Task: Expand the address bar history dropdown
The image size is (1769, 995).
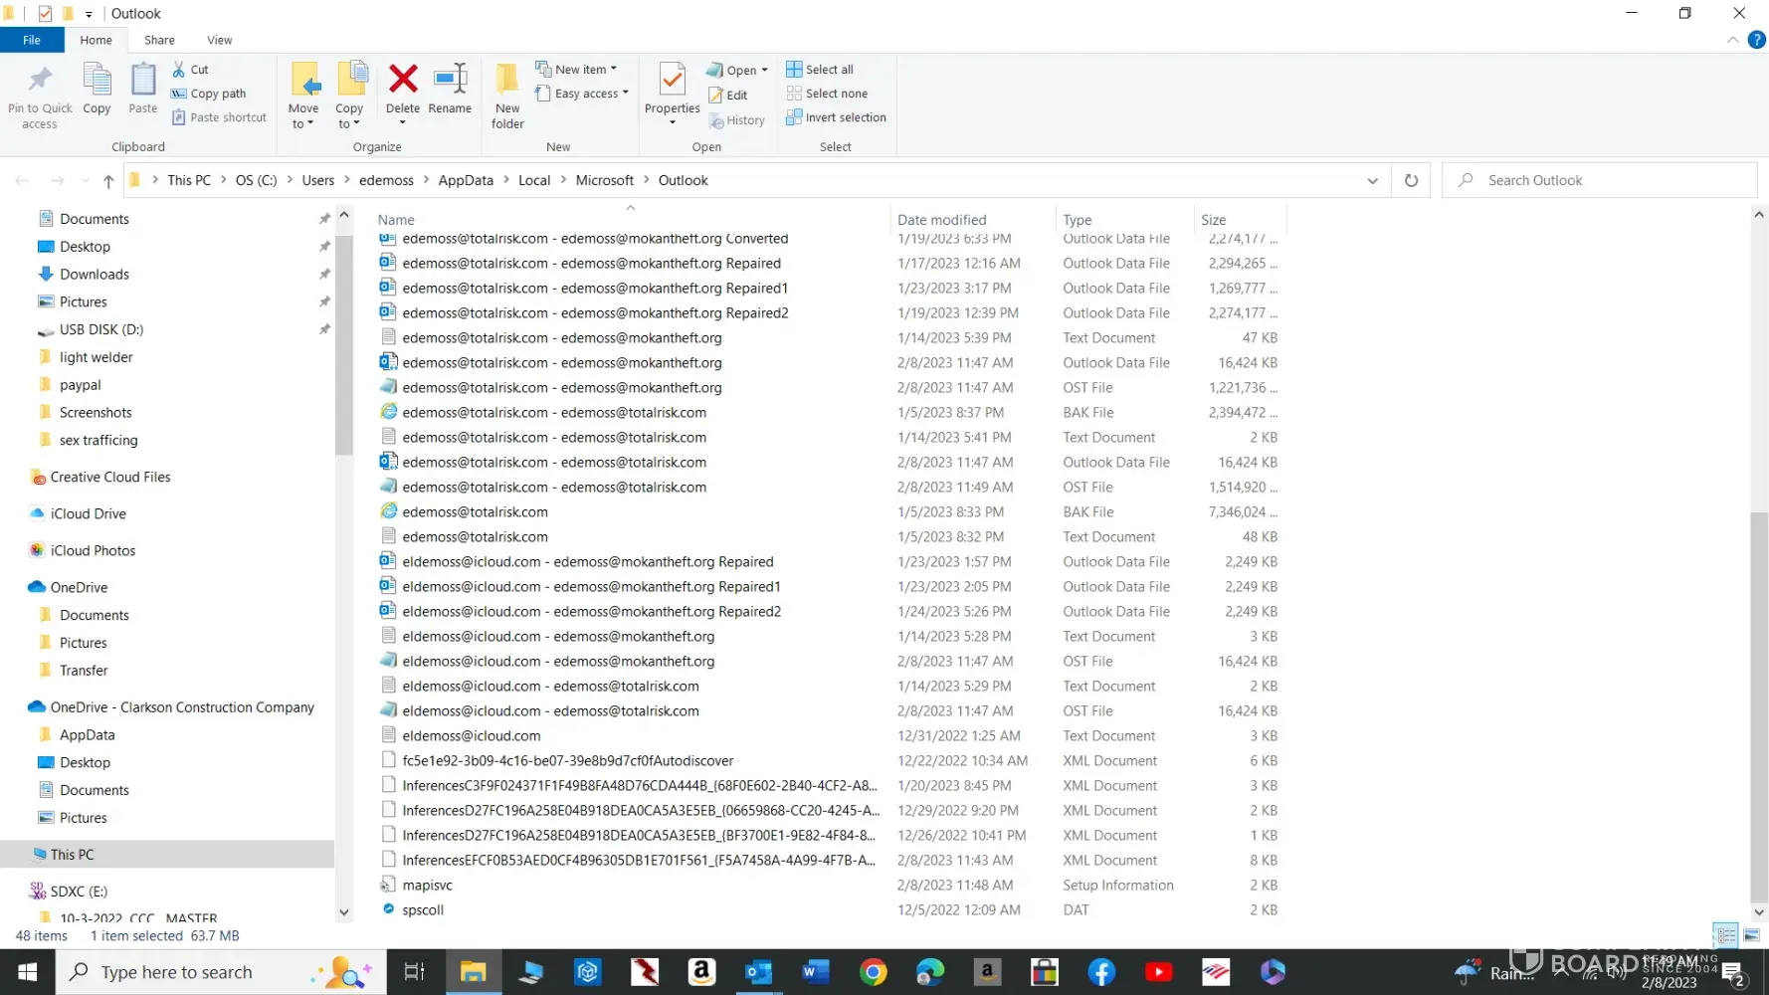Action: 1372,180
